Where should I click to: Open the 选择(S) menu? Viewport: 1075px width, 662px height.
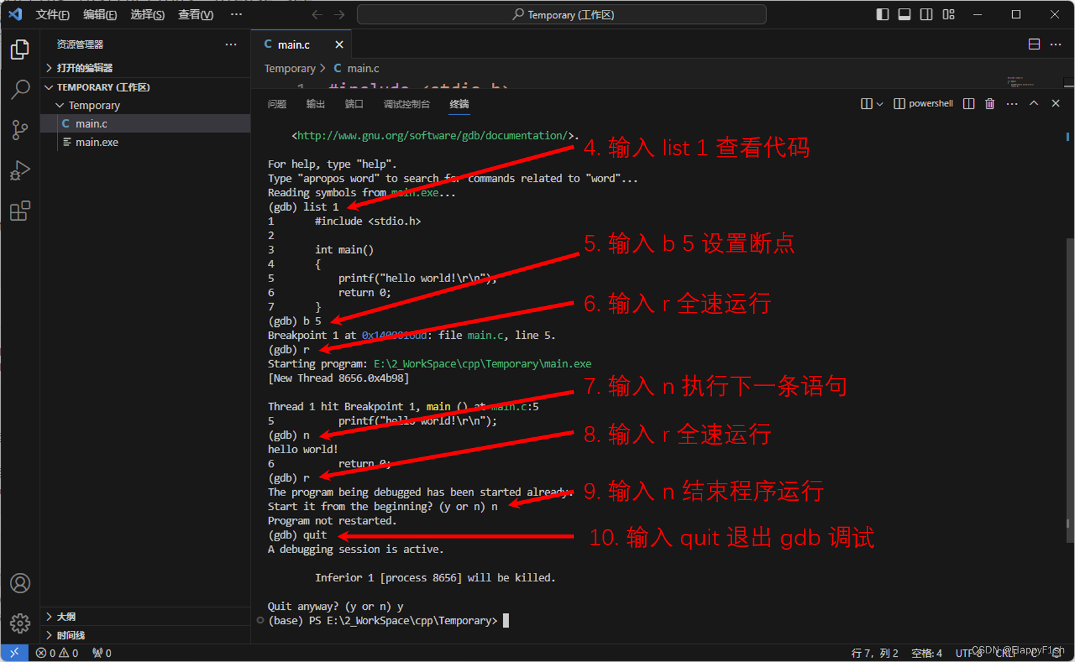point(147,15)
